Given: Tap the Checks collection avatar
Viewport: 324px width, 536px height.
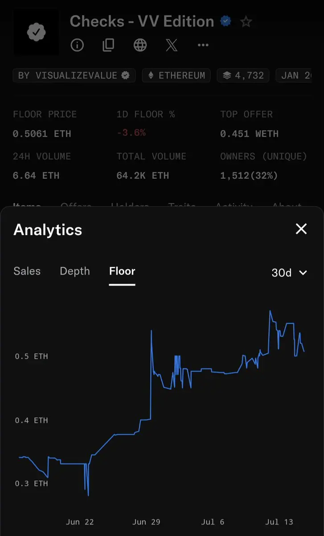Looking at the screenshot, I should [36, 33].
